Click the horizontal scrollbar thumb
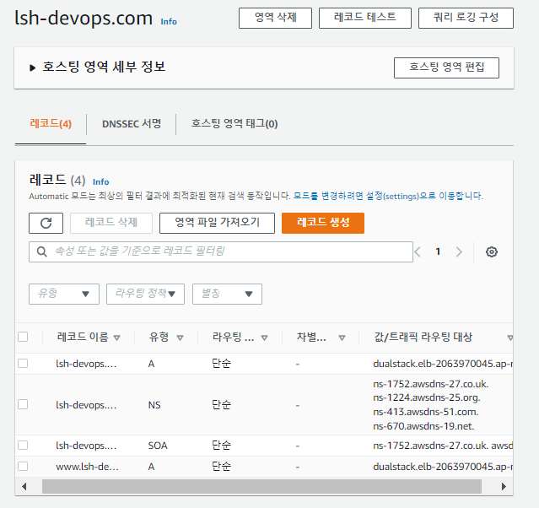Screen dimensions: 539x508 pyautogui.click(x=261, y=486)
